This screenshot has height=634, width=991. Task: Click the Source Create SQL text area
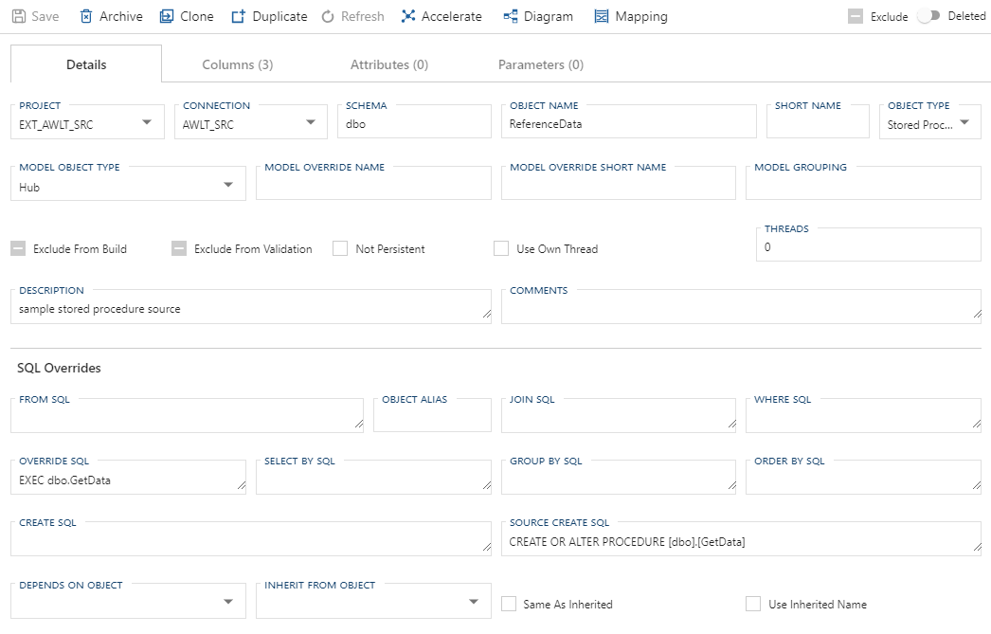741,540
